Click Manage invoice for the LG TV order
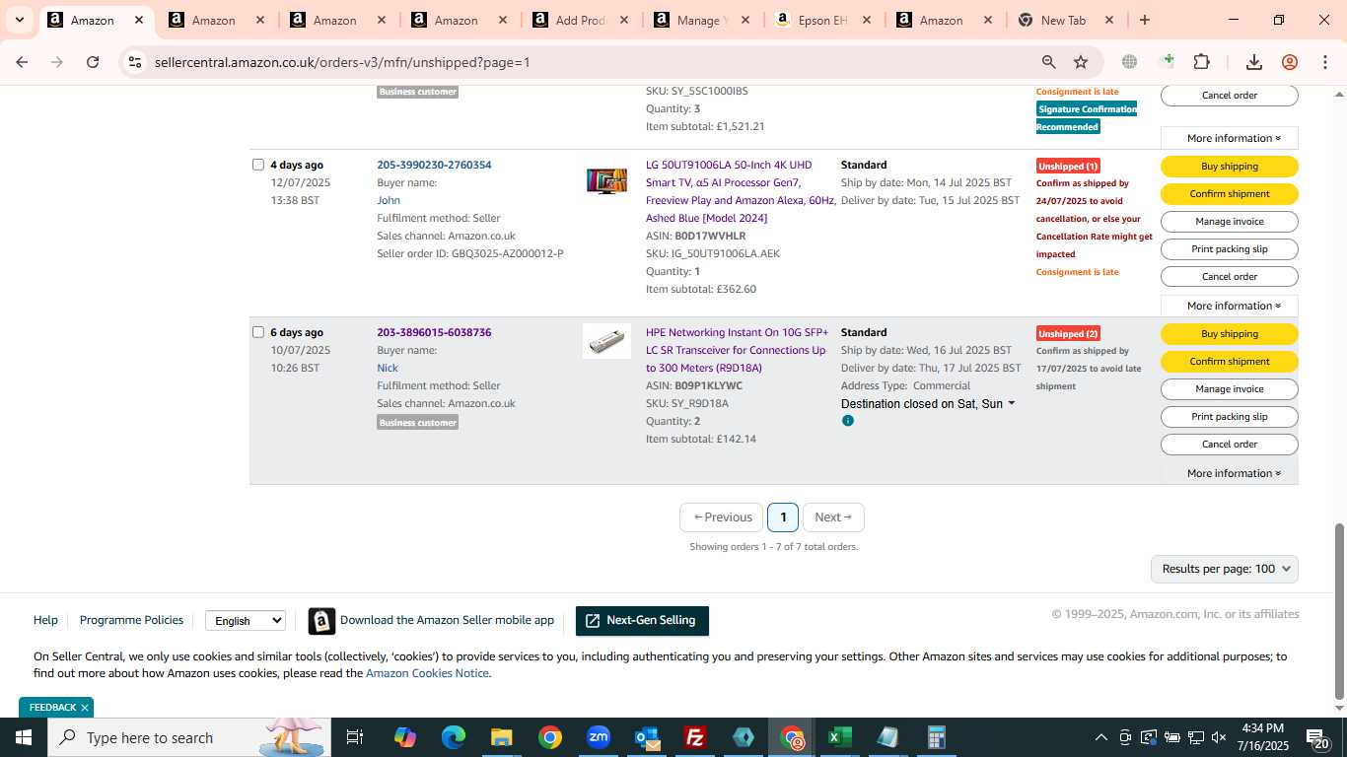Image resolution: width=1347 pixels, height=757 pixels. pyautogui.click(x=1230, y=221)
